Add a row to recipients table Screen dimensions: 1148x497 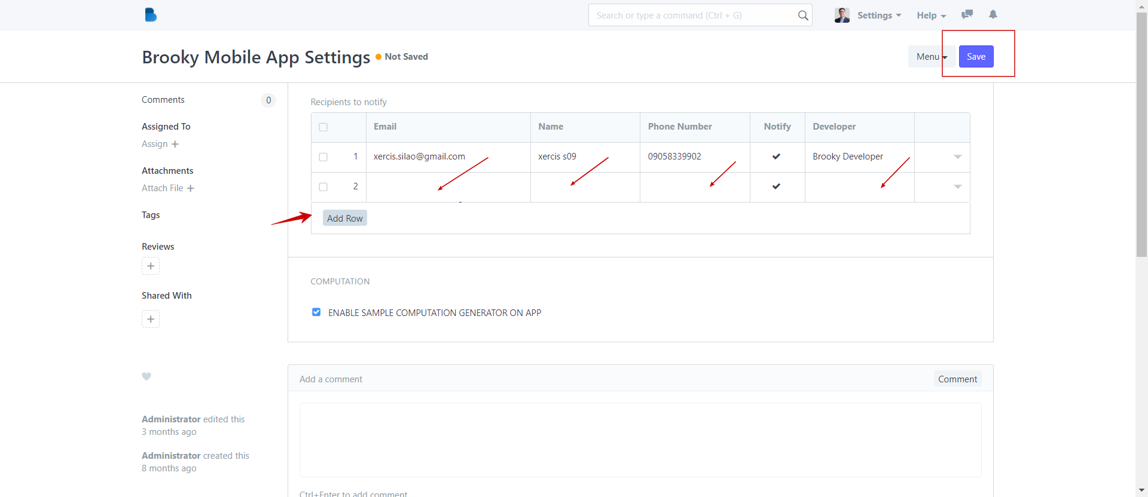coord(344,218)
